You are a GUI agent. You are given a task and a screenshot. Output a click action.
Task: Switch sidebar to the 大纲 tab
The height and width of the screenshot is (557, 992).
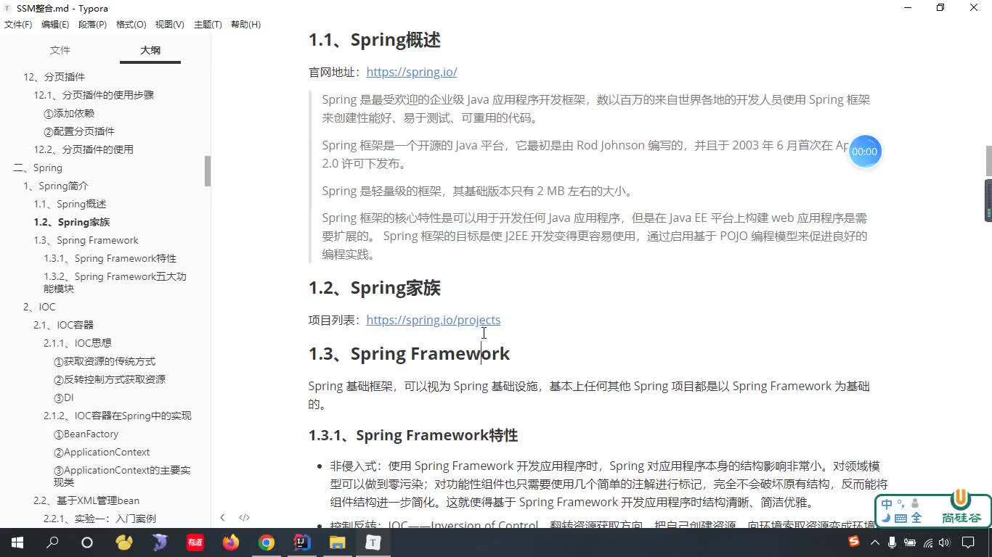150,50
